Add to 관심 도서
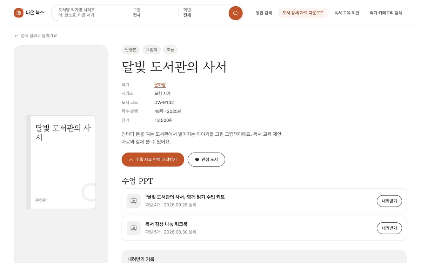 [x=206, y=160]
